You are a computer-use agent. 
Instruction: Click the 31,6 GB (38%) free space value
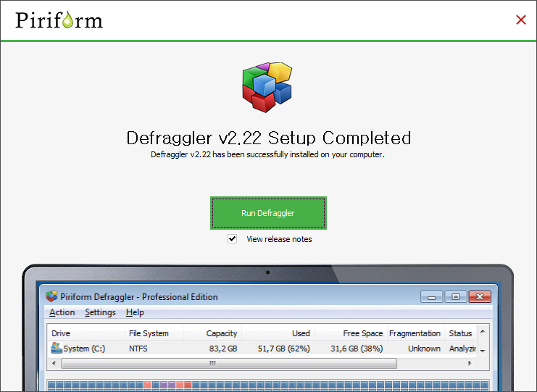pos(357,349)
